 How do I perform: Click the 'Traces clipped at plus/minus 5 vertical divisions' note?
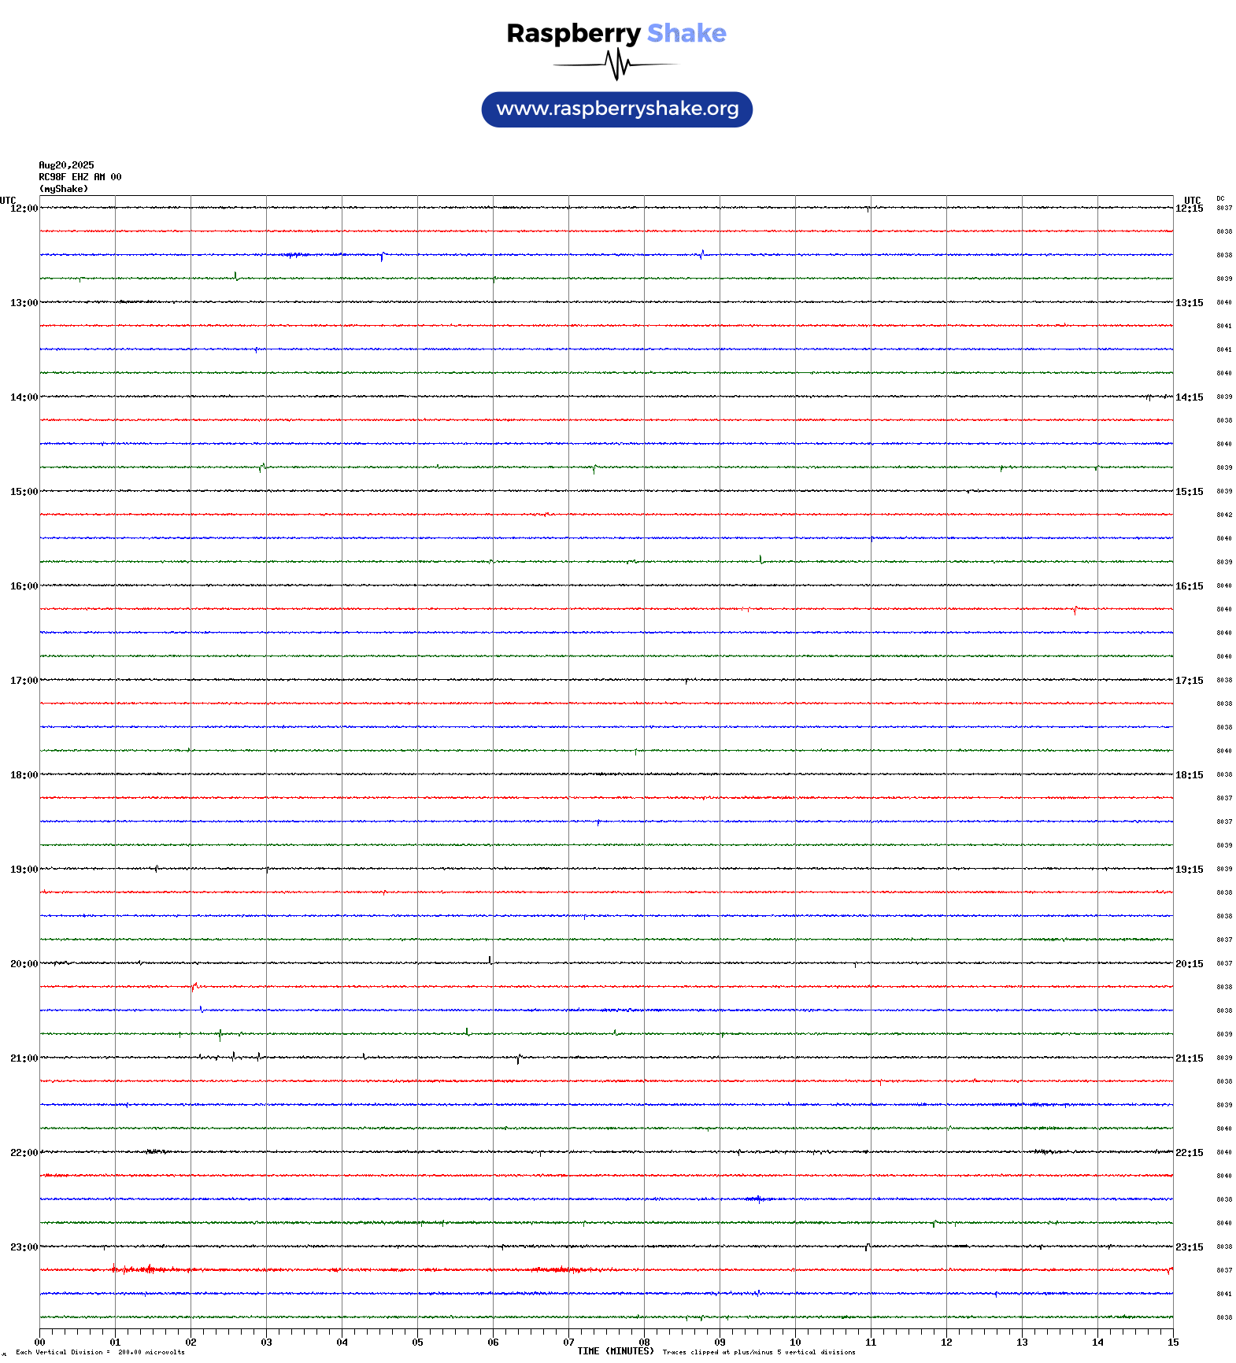tap(759, 1353)
